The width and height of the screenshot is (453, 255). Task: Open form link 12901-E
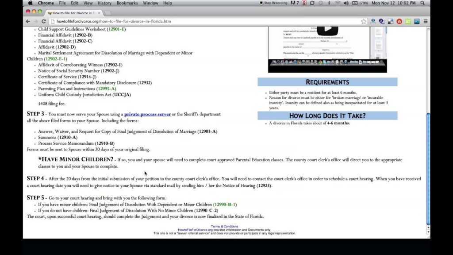[x=116, y=29]
